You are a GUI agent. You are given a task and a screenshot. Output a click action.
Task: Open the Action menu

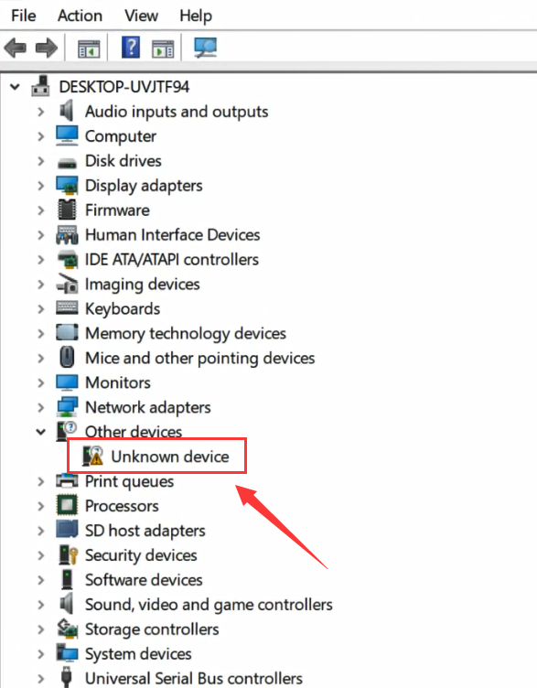[x=80, y=16]
